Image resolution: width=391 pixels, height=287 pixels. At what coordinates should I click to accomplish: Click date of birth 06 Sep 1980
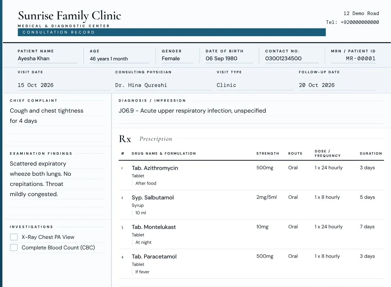[x=229, y=59]
